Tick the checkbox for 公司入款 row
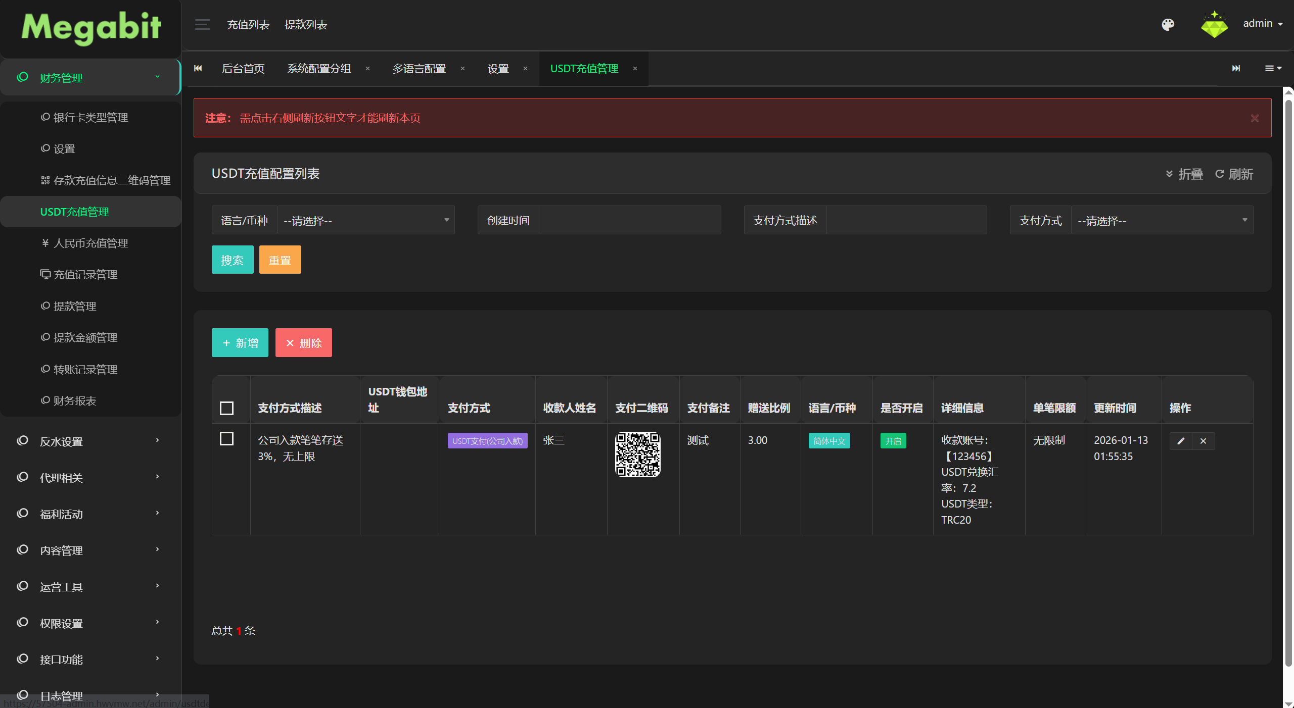The image size is (1294, 708). coord(226,438)
